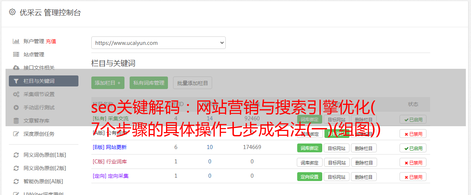Click 目标网站 in the 行业词库 row

tap(337, 162)
